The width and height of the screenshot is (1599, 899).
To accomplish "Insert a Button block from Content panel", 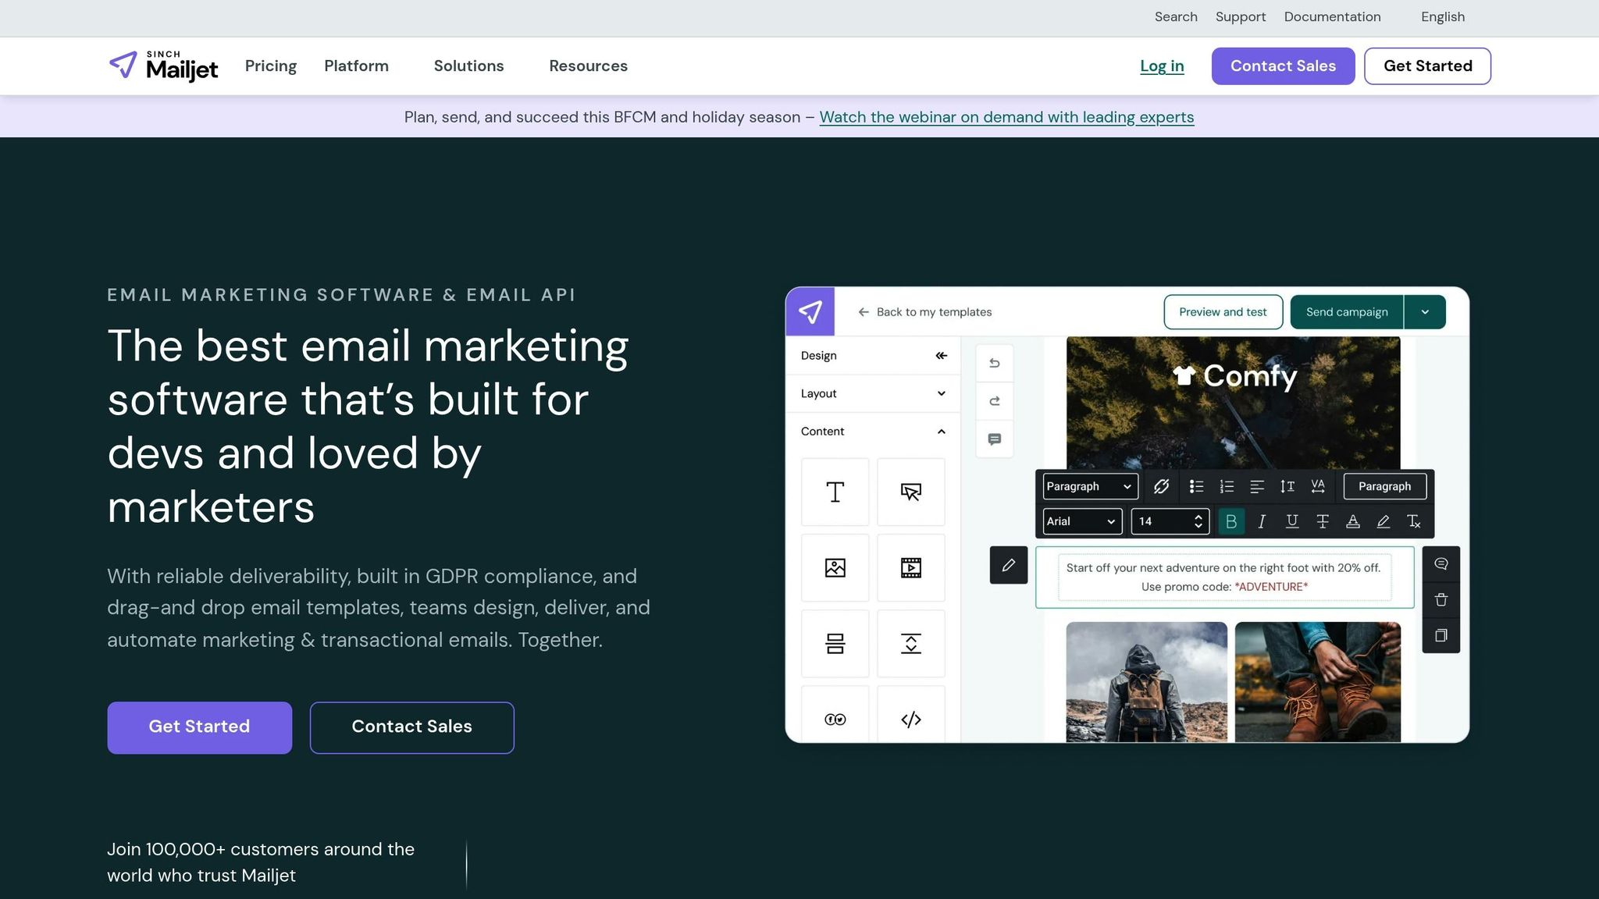I will [911, 492].
